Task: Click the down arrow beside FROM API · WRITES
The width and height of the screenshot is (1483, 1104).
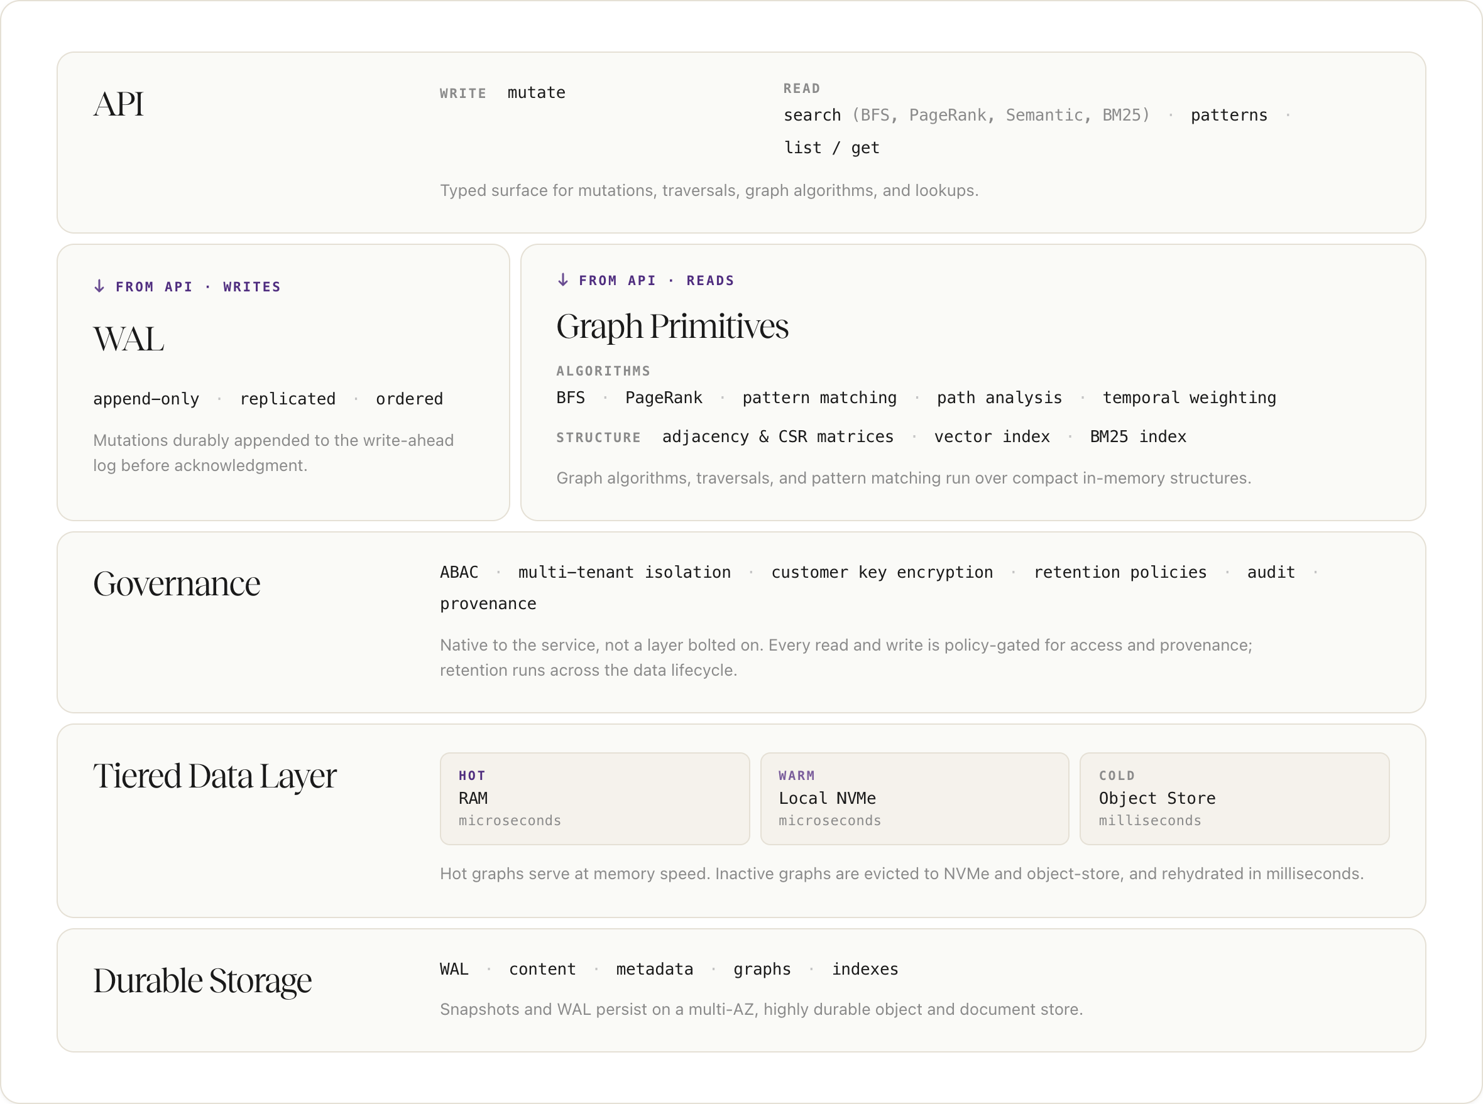Action: 99,286
